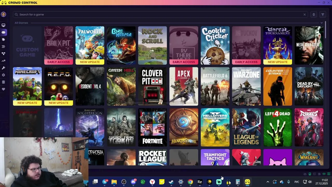Image resolution: width=332 pixels, height=187 pixels.
Task: Open the Unreal Tournament game tile
Action: click(278, 45)
